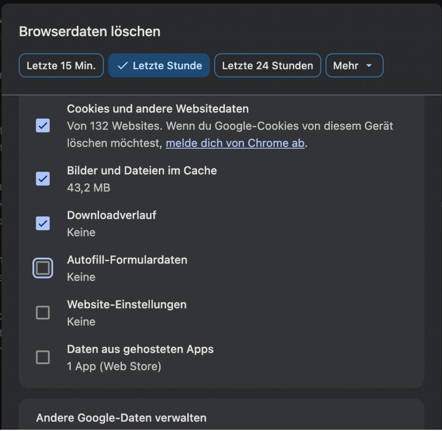Screen dimensions: 442x431
Task: Click the Autofill-Formulardaten label text
Action: (127, 260)
